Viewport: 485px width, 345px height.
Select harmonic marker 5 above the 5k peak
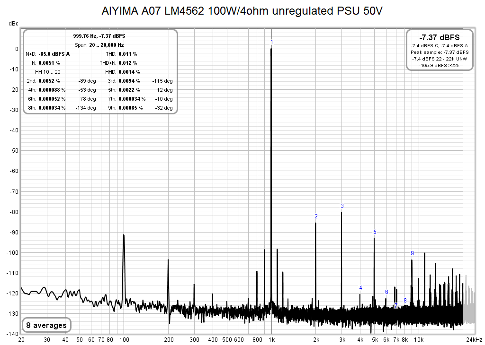(375, 232)
